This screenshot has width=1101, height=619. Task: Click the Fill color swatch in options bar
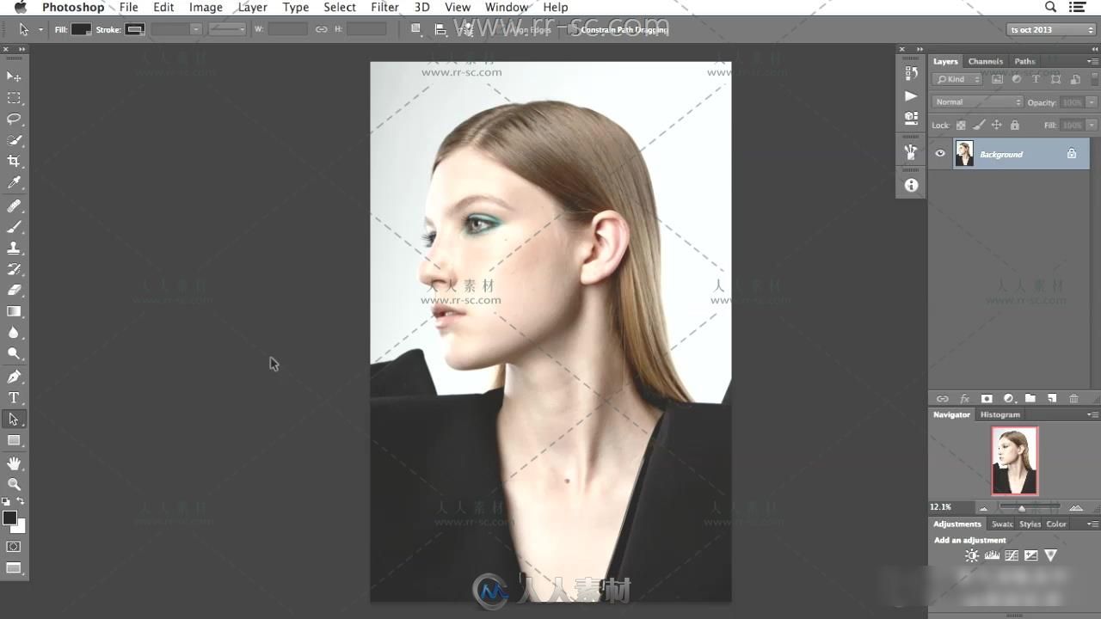(x=81, y=29)
